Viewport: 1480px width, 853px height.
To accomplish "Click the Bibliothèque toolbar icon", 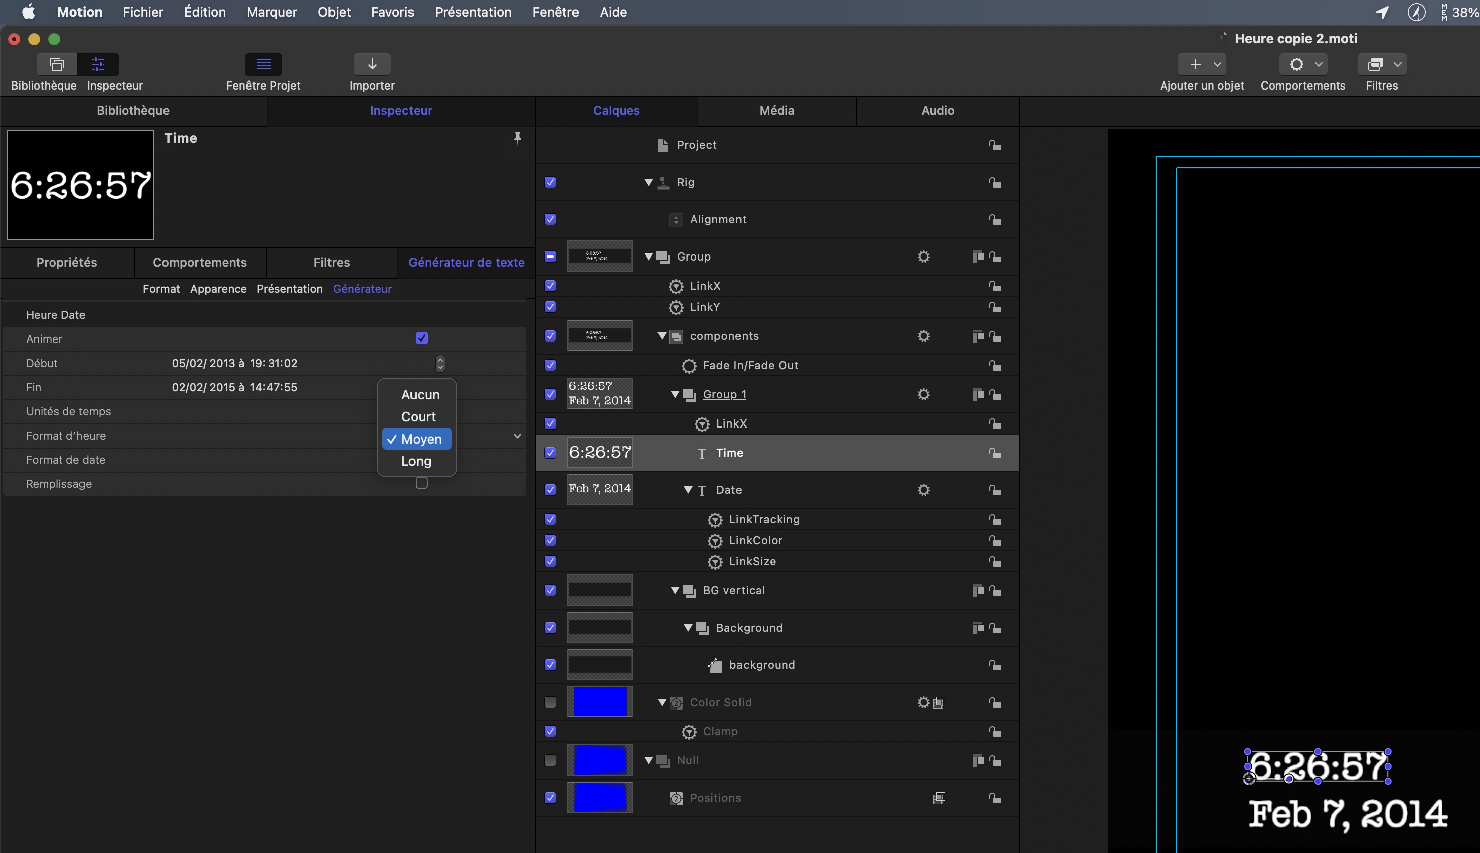I will coord(57,64).
